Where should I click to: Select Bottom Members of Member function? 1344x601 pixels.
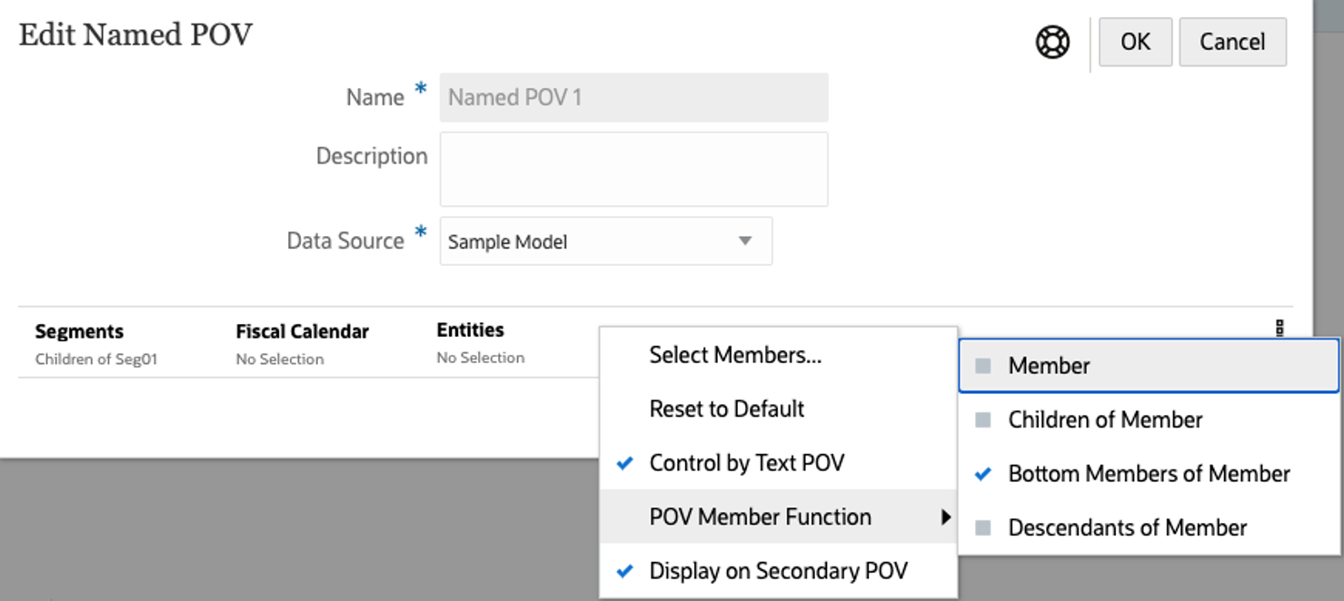[1148, 473]
